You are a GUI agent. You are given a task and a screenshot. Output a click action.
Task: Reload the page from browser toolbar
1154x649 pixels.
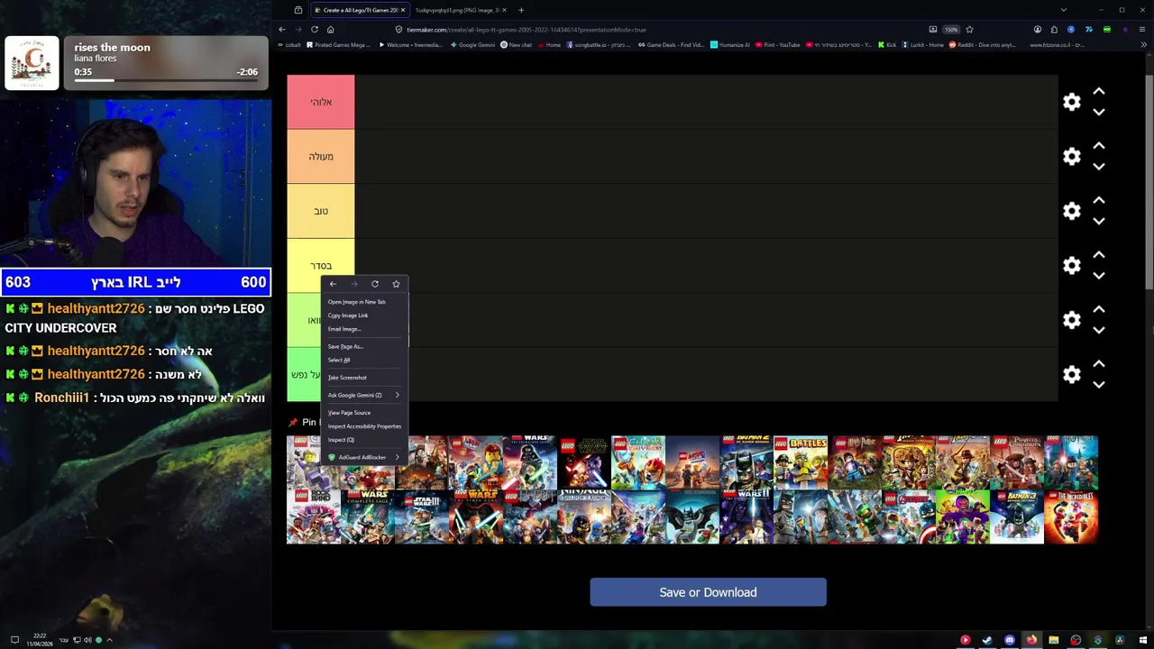pos(315,29)
